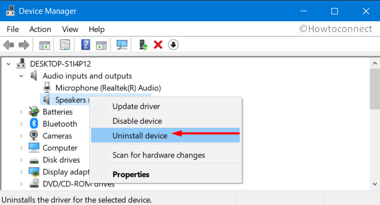The height and width of the screenshot is (205, 380).
Task: Click the Forward arrow toolbar icon
Action: point(23,45)
